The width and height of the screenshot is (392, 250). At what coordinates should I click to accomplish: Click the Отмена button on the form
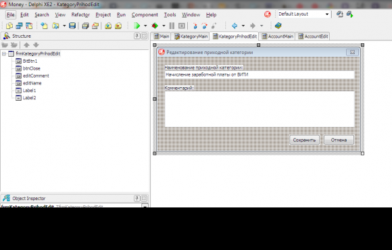click(x=339, y=140)
